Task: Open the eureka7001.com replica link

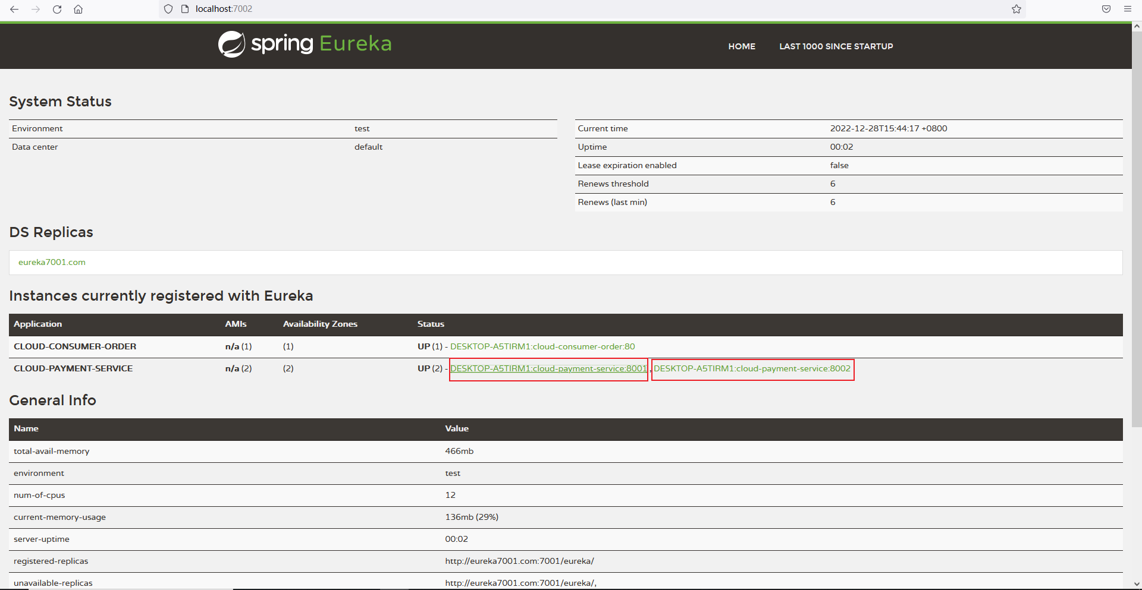Action: (x=52, y=262)
